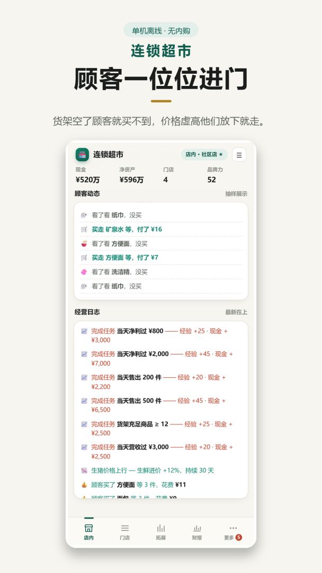Select the 店内 · 社区店 store chip
This screenshot has height=573, width=322.
(204, 154)
